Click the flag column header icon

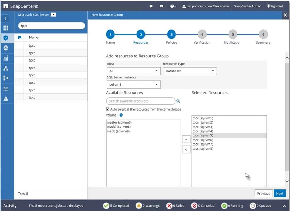coord(19,37)
